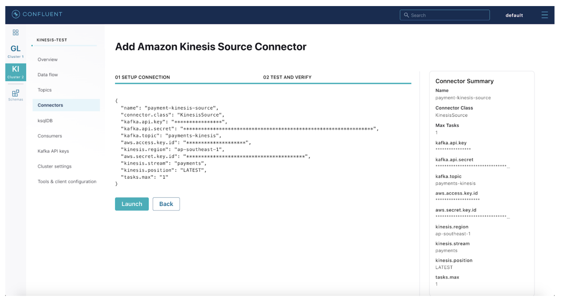Click the "tasks.max": "1" JSON line
This screenshot has width=563, height=305.
coord(145,177)
